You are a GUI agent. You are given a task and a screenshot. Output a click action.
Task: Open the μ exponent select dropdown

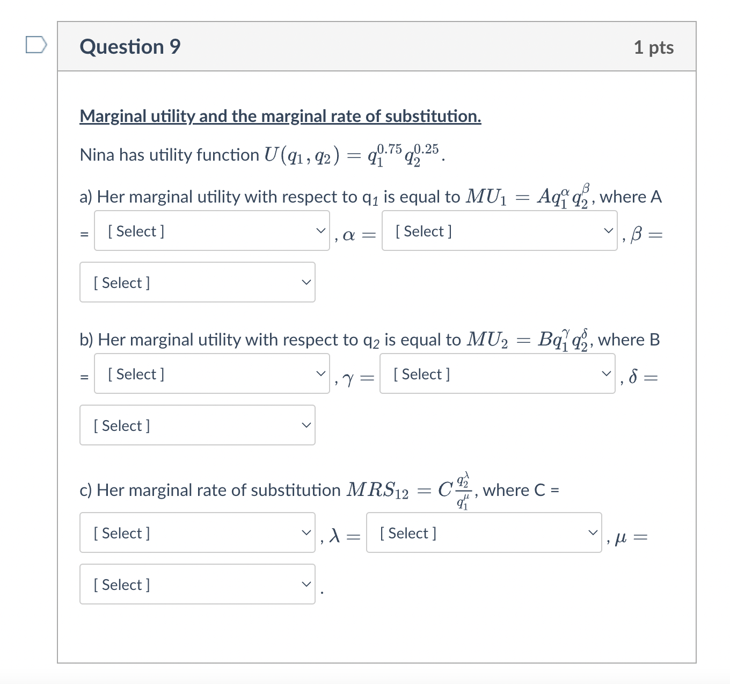(x=197, y=584)
